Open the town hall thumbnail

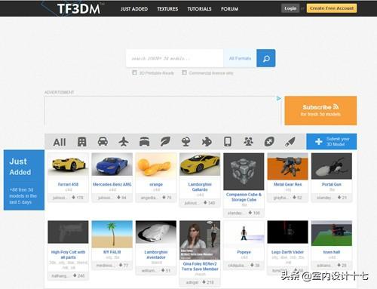[x=332, y=233]
